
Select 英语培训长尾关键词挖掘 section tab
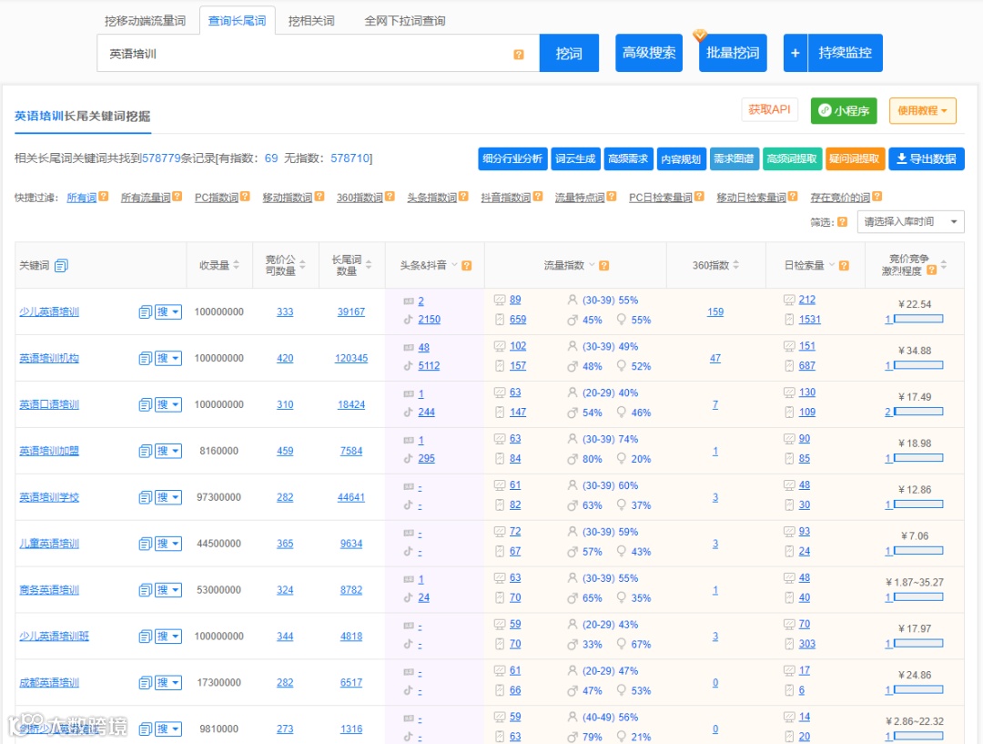pos(83,116)
